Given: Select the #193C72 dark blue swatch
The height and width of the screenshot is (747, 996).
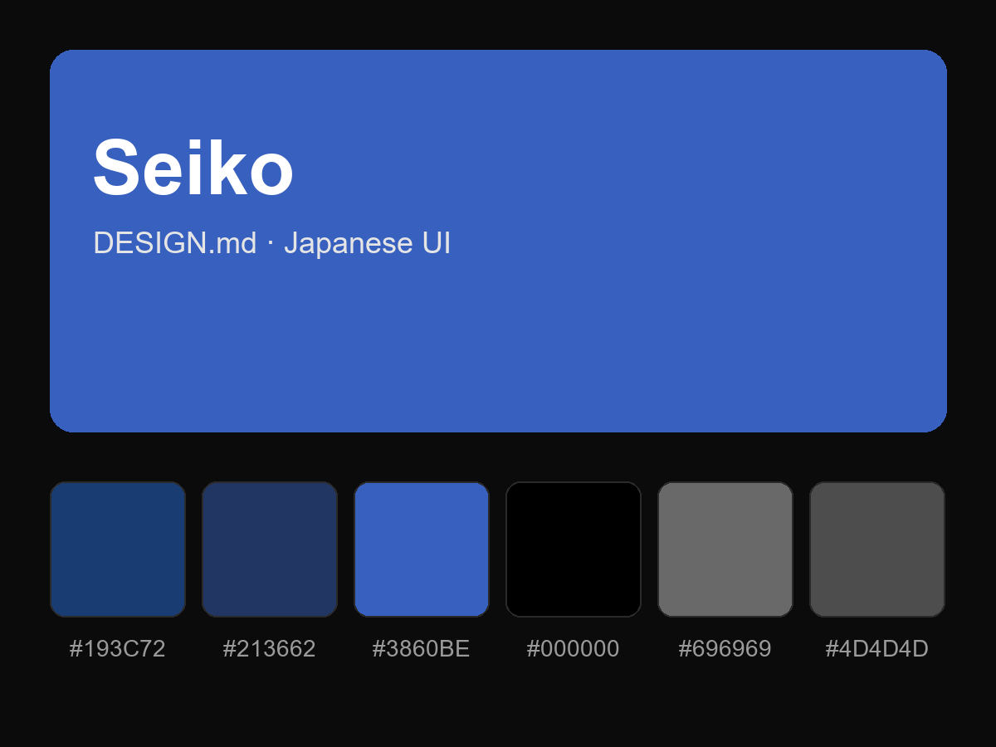Looking at the screenshot, I should click(x=118, y=549).
